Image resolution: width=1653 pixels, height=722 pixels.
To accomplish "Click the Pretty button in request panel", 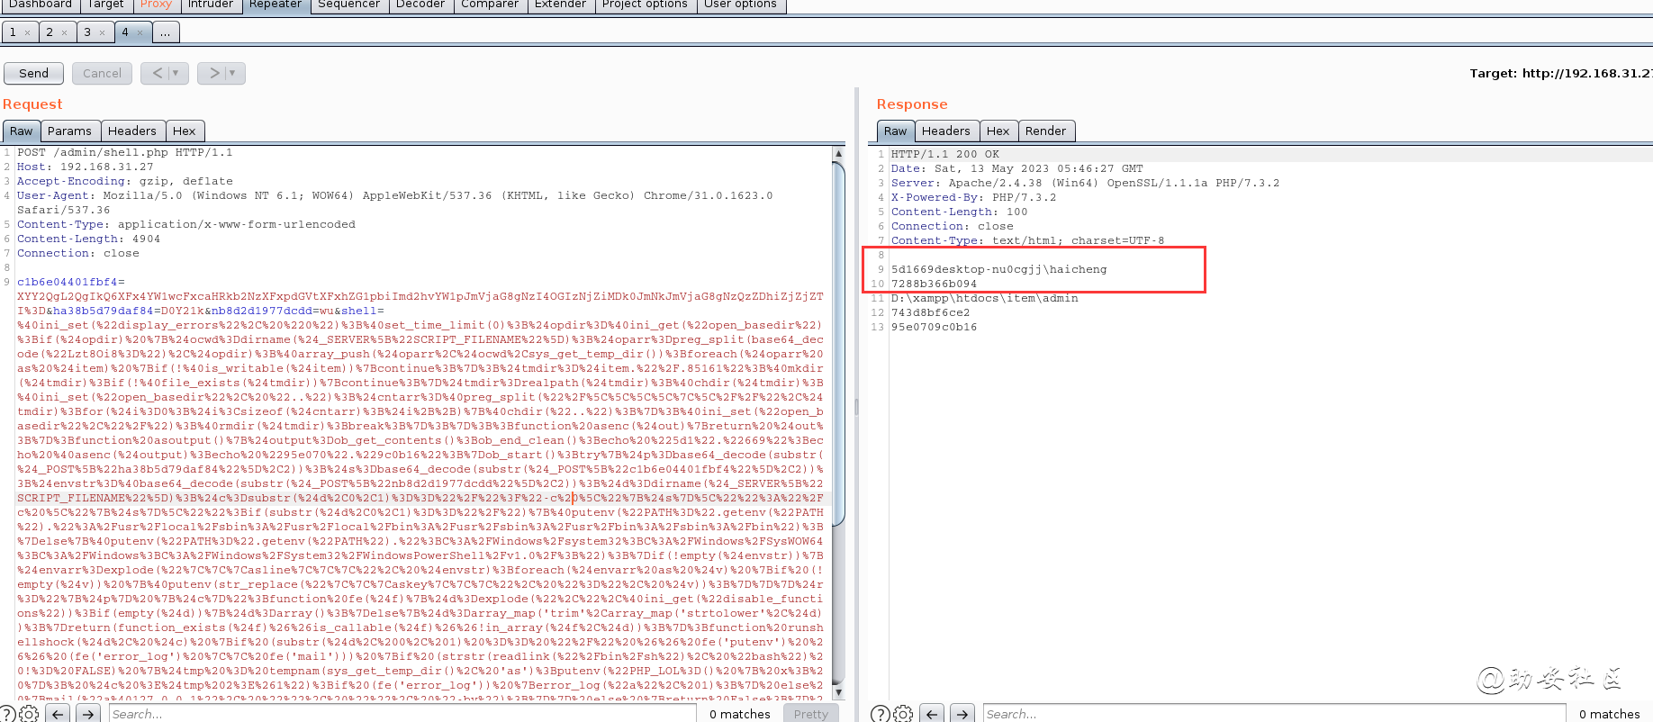I will (x=811, y=714).
